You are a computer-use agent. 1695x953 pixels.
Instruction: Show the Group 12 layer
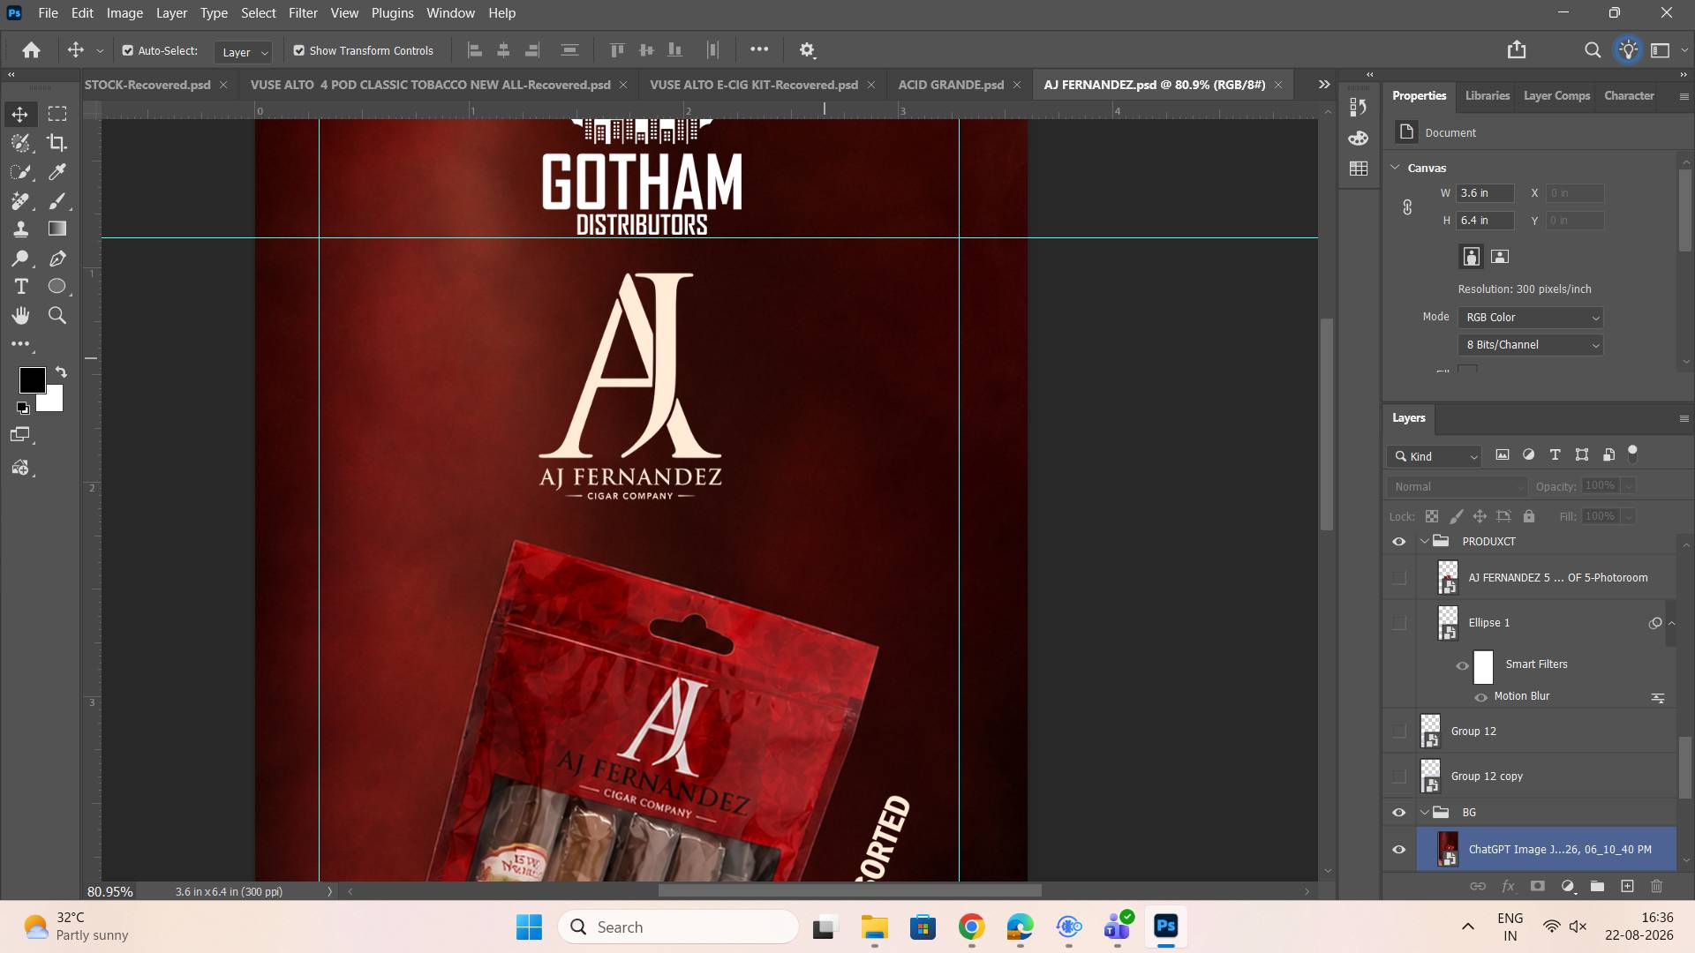click(1399, 732)
